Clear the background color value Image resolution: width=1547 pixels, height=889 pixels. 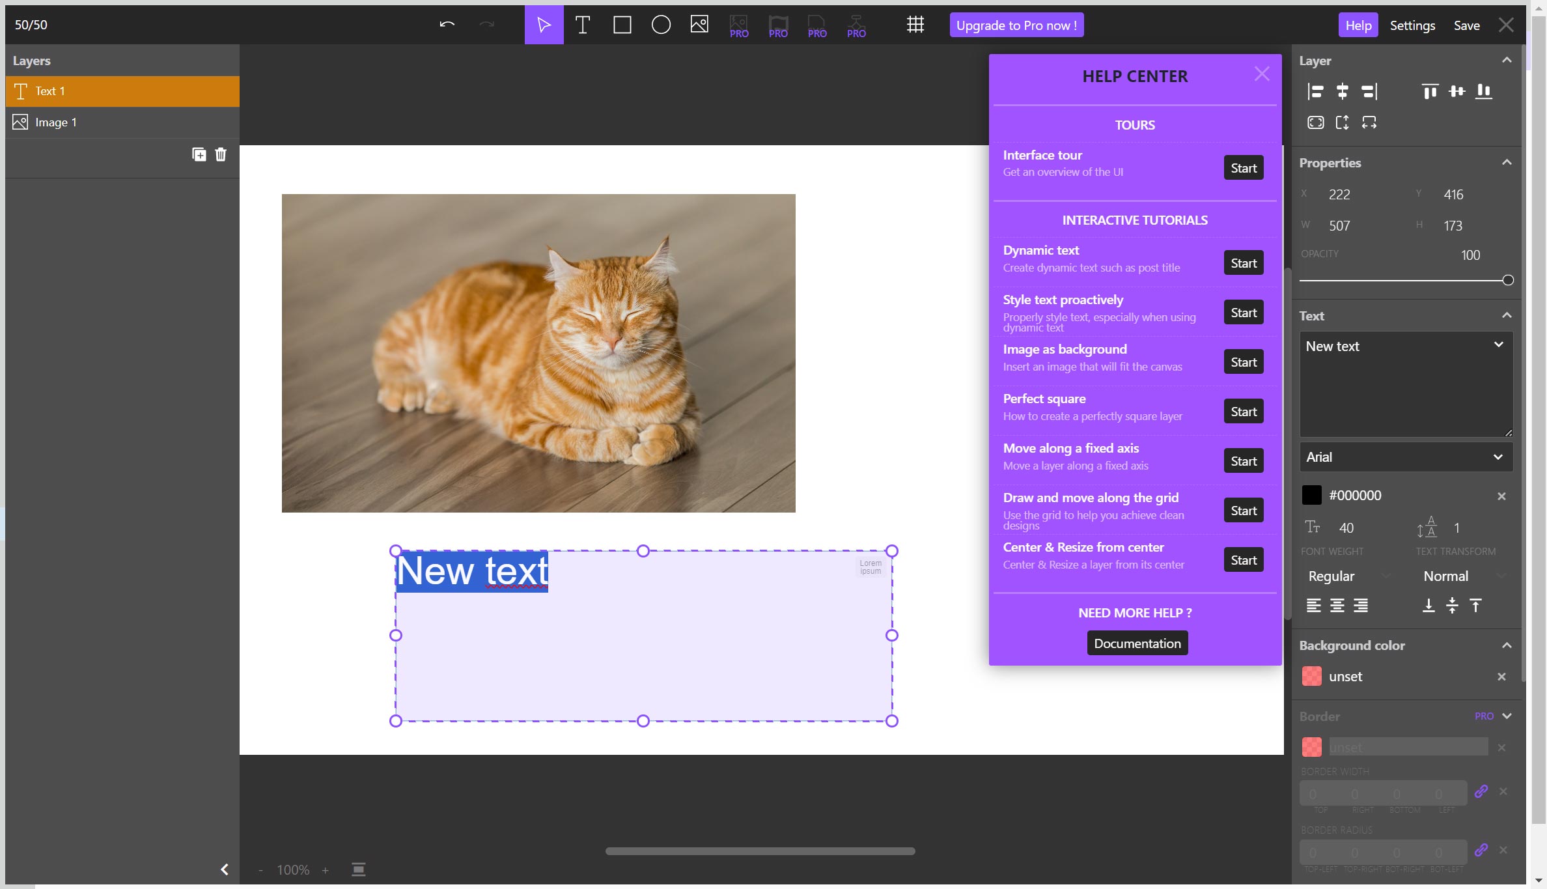[x=1501, y=677]
